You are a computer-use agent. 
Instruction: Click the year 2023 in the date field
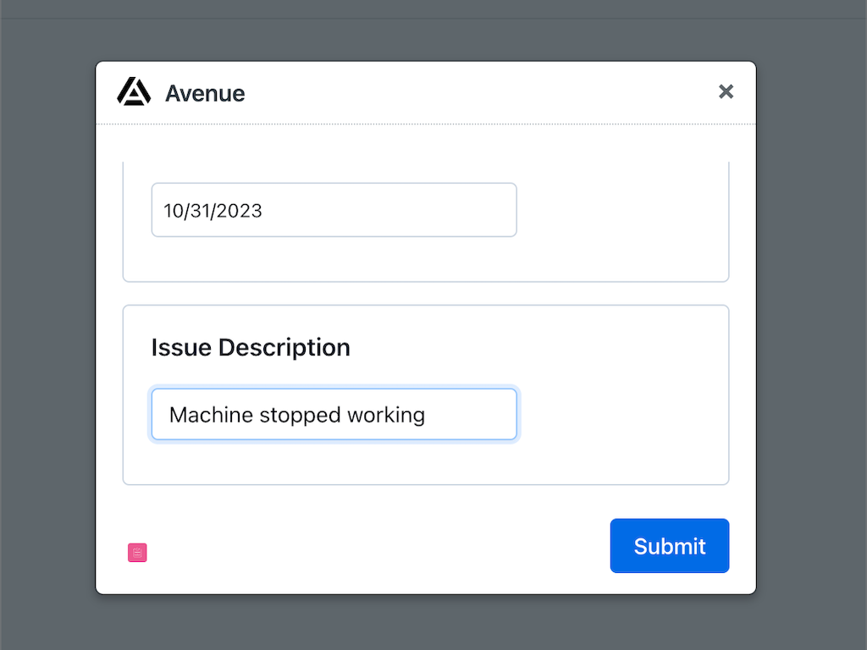[x=240, y=211]
